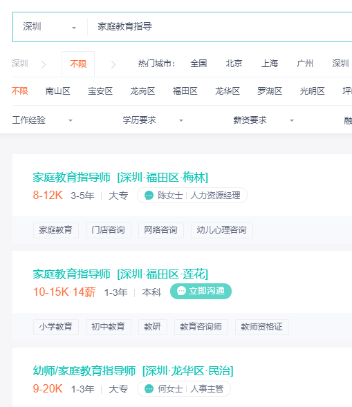This screenshot has height=407, width=352.
Task: Choose 深圳 from hot cities list
Action: tap(340, 64)
